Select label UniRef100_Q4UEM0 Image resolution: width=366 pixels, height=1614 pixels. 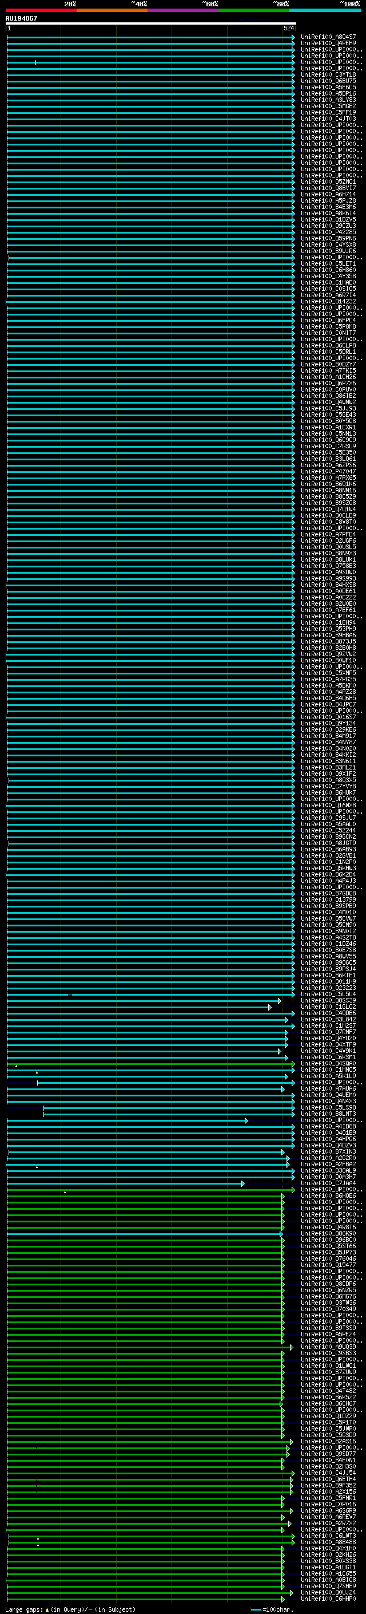[x=328, y=1095]
